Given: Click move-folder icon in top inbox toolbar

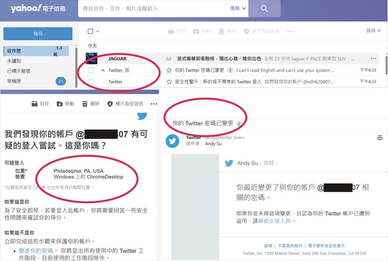Looking at the screenshot, I should pyautogui.click(x=196, y=31).
